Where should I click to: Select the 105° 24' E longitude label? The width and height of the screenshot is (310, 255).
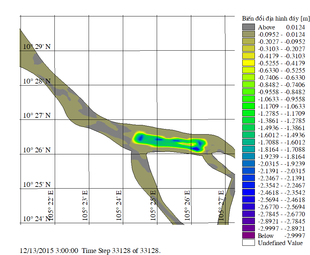[x=119, y=205]
